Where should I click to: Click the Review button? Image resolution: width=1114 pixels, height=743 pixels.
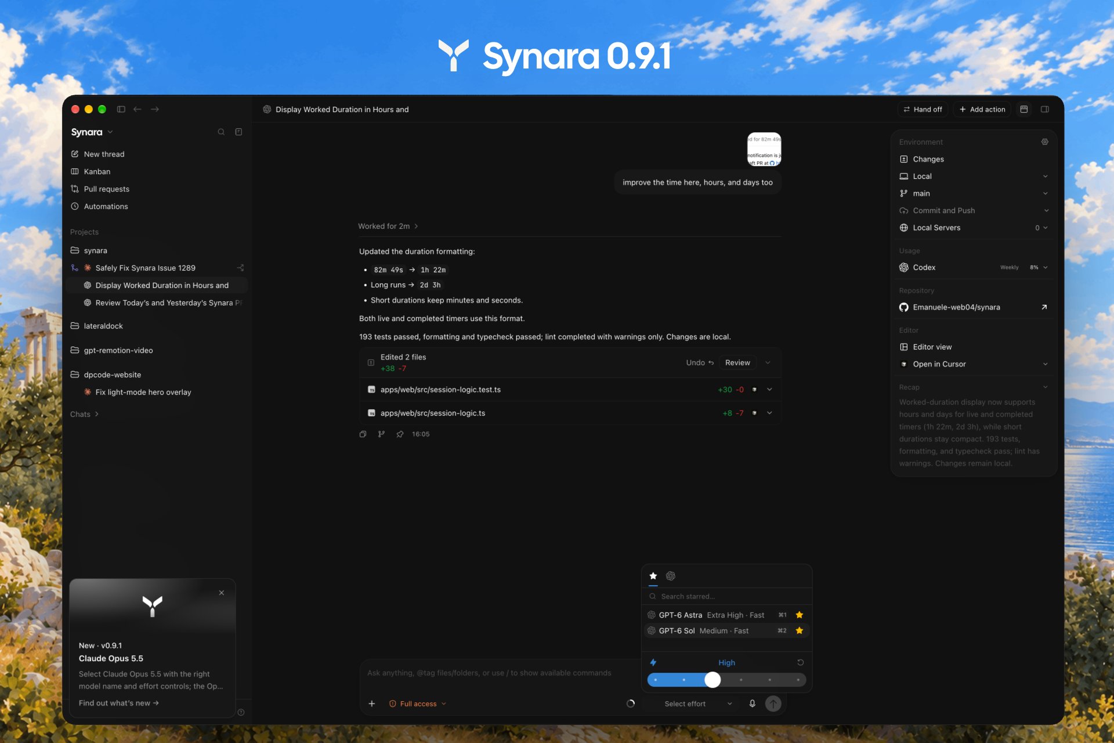coord(737,363)
